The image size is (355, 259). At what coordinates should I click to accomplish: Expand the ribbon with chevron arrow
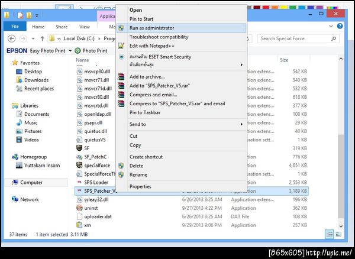click(331, 26)
